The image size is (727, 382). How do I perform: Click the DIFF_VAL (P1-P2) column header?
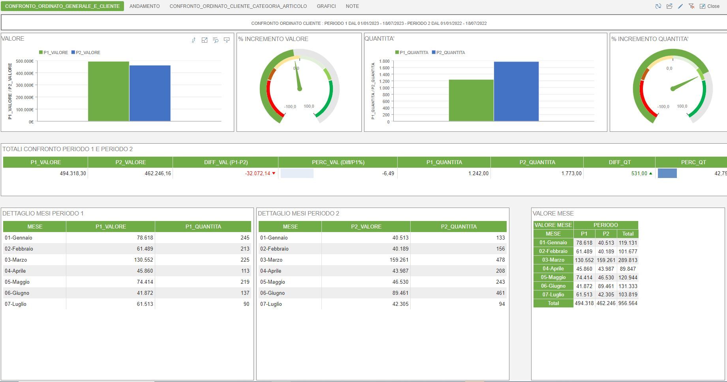coord(226,162)
